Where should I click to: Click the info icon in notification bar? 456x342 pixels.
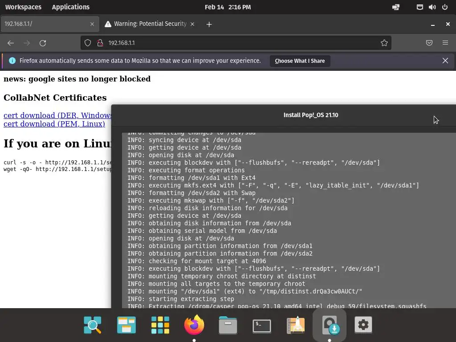tap(12, 61)
